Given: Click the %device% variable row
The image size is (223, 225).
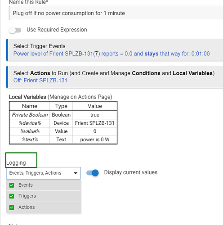Looking at the screenshot, I should (63, 123).
